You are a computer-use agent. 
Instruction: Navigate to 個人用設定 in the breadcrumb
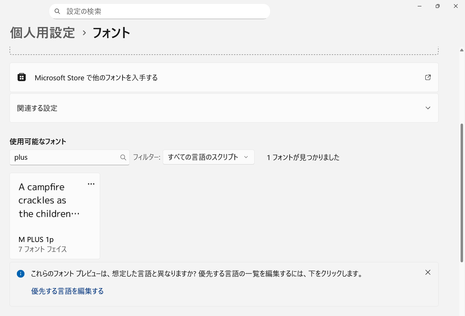(42, 33)
